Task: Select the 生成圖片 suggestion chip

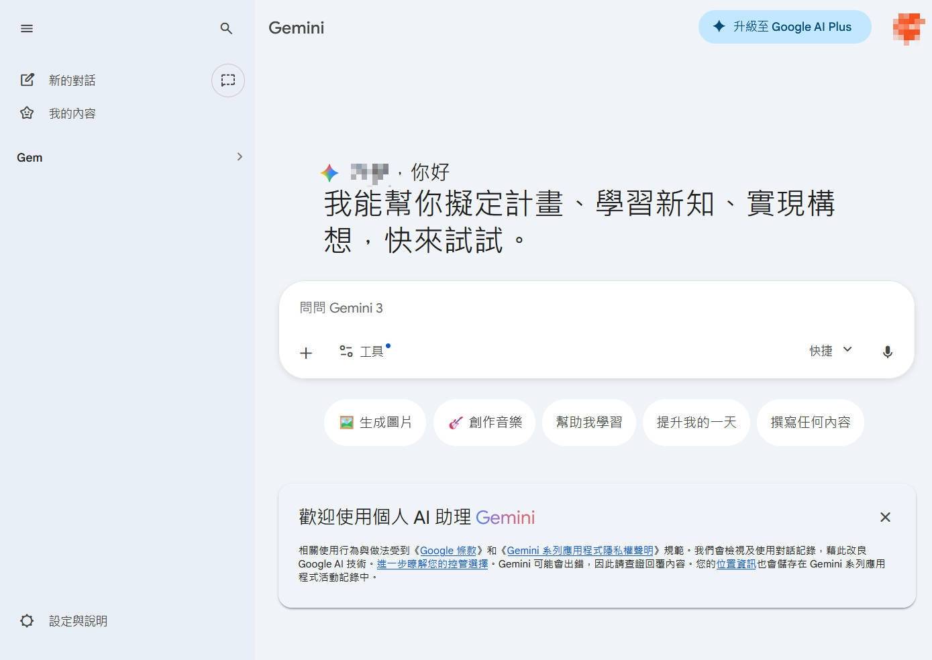Action: click(x=375, y=423)
